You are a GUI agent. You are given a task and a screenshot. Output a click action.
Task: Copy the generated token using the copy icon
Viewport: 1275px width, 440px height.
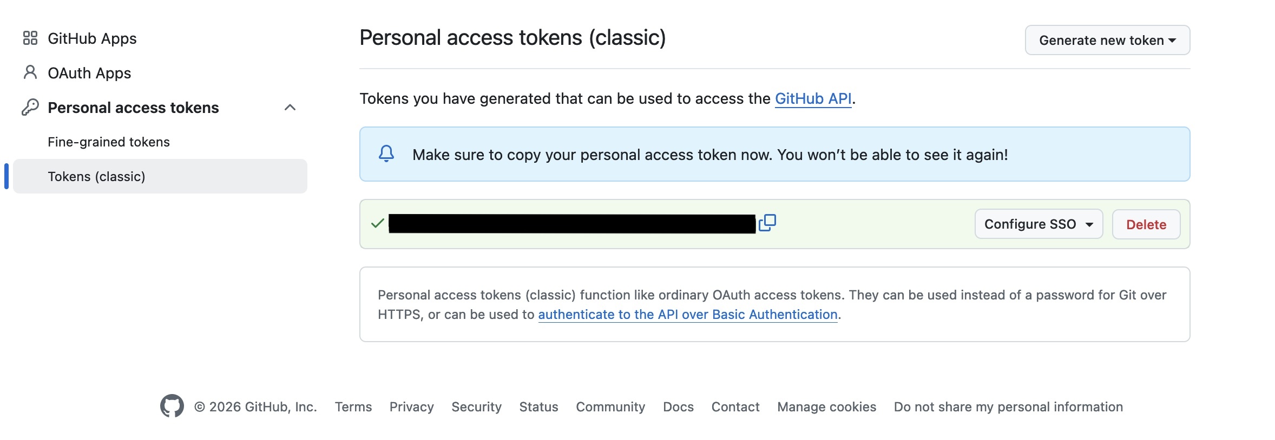tap(768, 222)
